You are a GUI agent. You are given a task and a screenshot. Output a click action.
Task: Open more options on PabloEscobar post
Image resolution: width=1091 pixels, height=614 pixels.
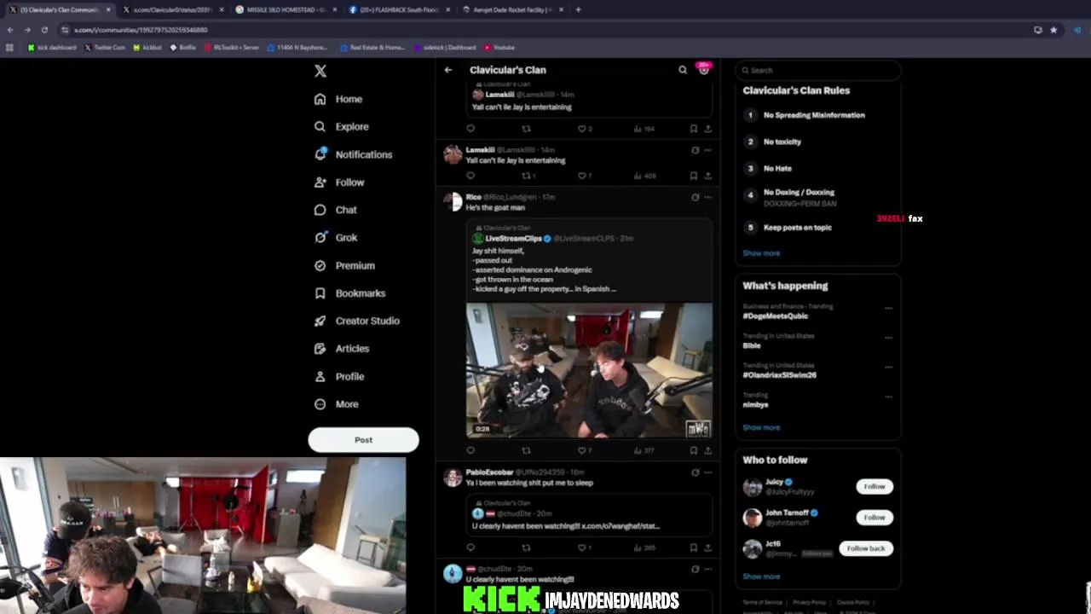point(707,472)
